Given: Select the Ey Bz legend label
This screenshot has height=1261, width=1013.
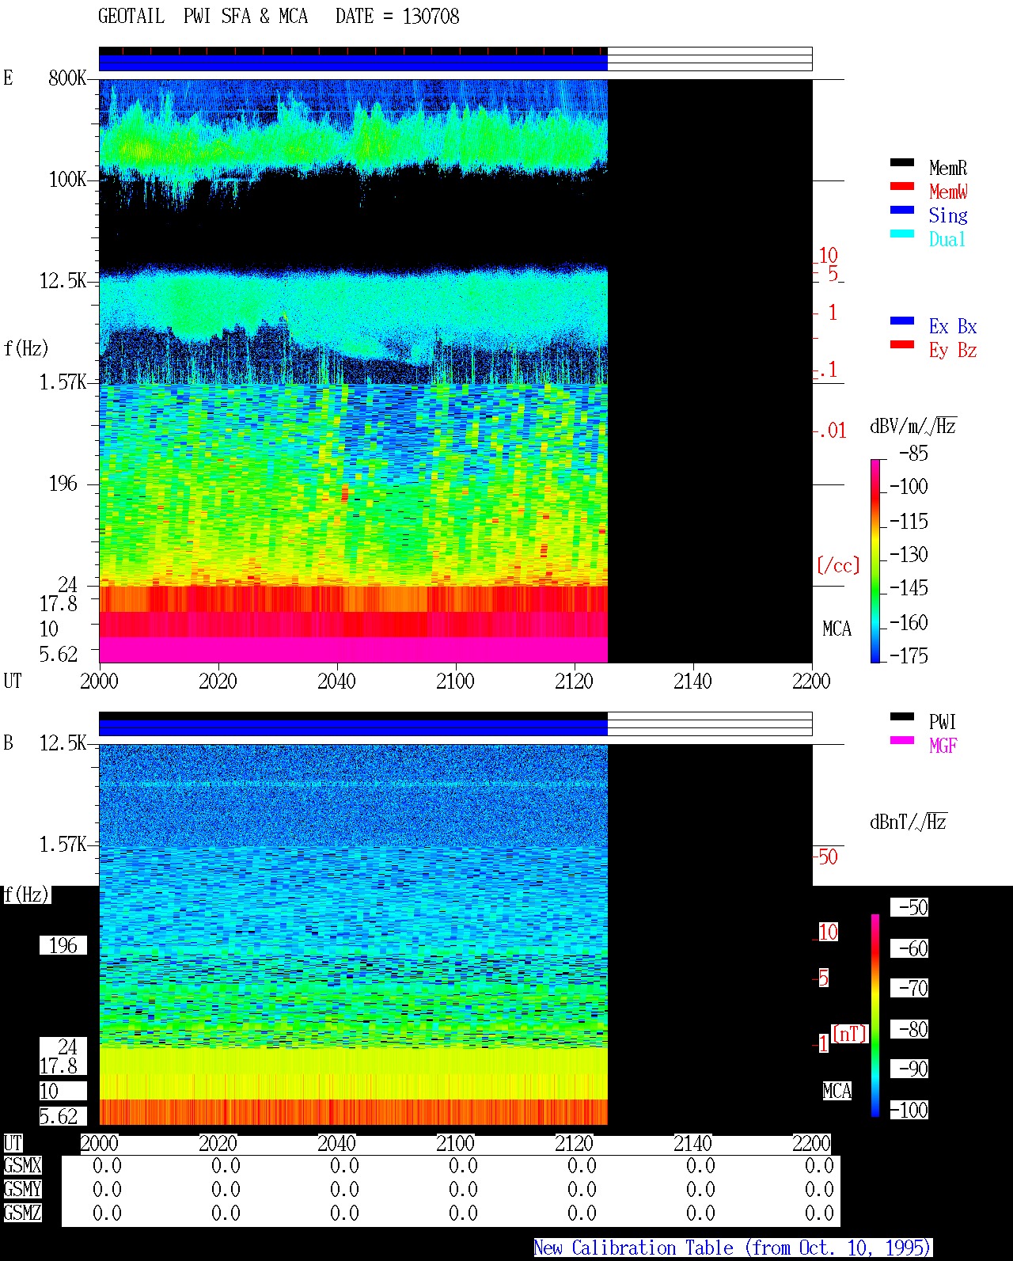Looking at the screenshot, I should point(953,350).
